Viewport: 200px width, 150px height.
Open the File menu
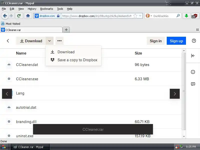pos(4,9)
